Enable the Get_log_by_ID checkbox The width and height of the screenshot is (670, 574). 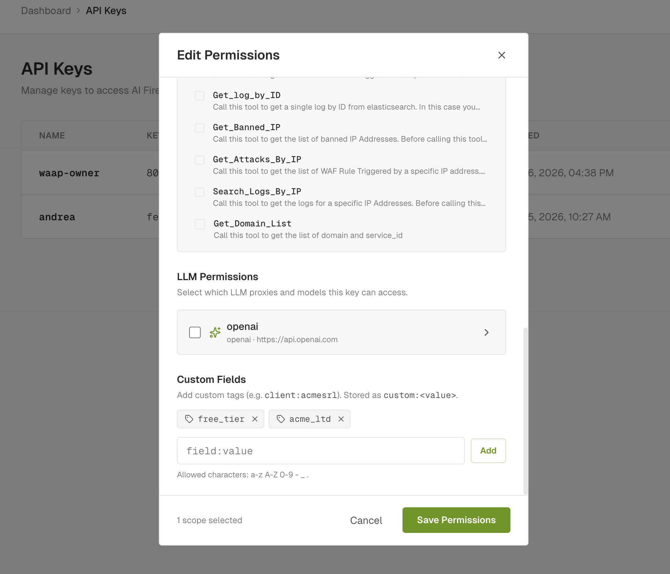(x=200, y=96)
